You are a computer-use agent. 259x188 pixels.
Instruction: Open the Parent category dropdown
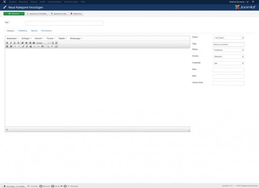(x=228, y=38)
